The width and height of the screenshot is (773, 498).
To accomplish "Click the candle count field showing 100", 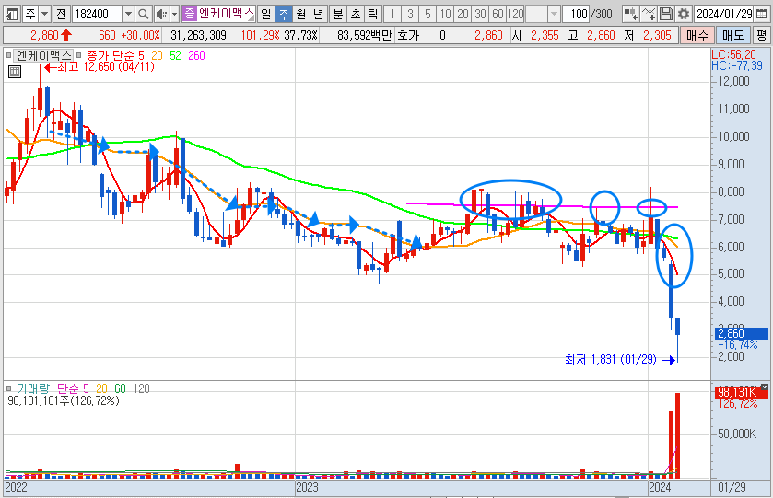I will 578,14.
